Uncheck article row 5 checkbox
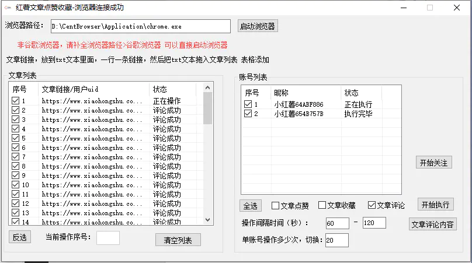 point(15,138)
